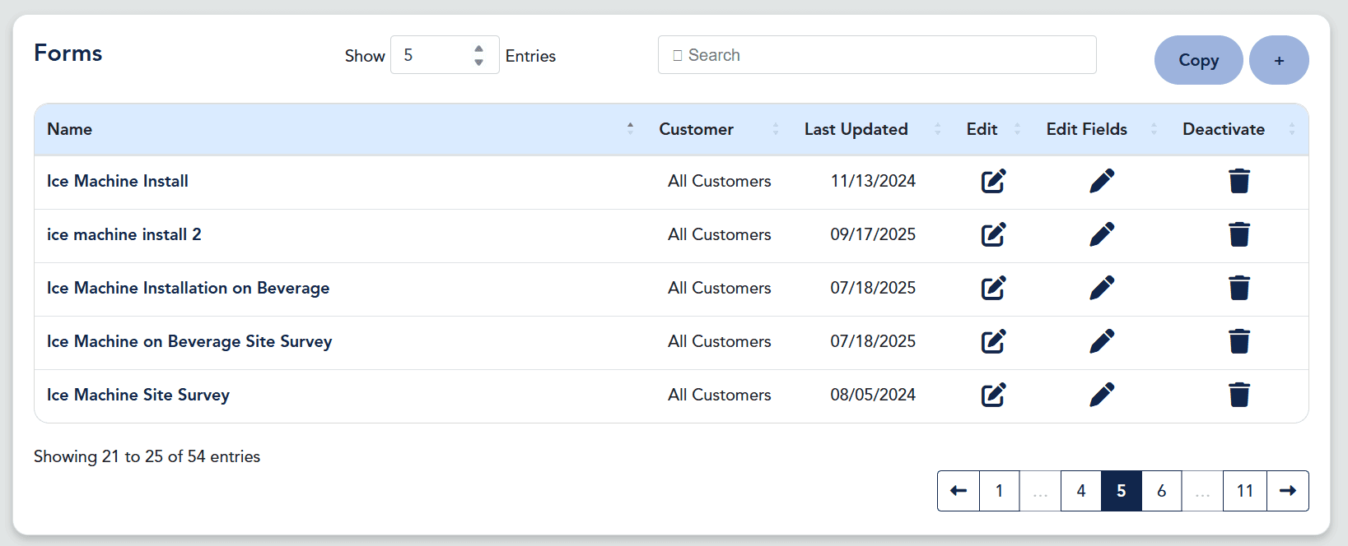1348x546 pixels.
Task: Click trash icon for Ice Machine Site Survey
Action: pos(1238,395)
